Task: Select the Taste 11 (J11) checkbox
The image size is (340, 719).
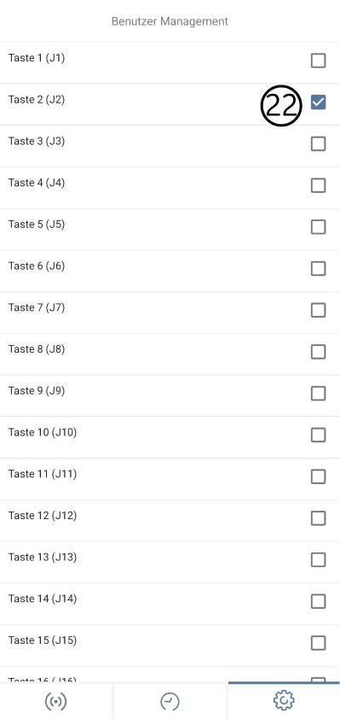Action: pyautogui.click(x=318, y=476)
